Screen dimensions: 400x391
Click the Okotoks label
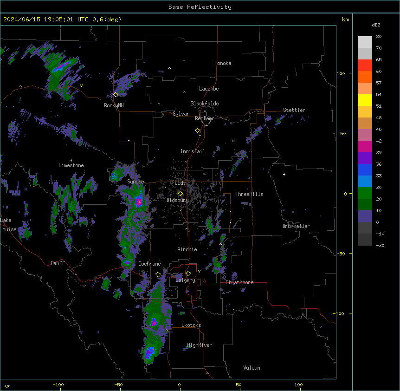[191, 325]
